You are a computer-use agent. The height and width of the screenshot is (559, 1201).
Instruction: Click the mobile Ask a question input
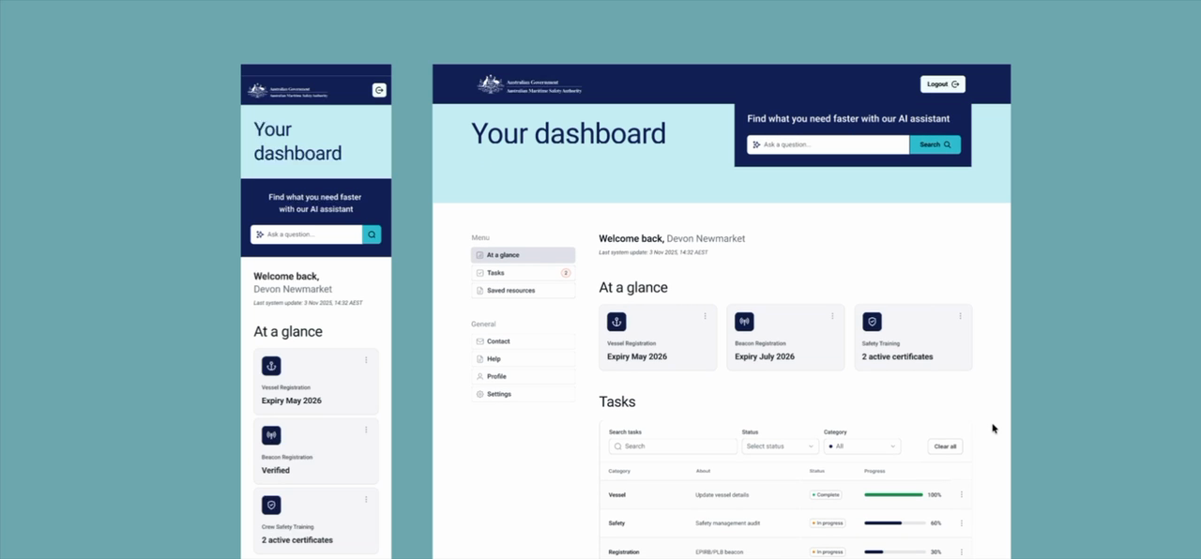click(x=307, y=234)
